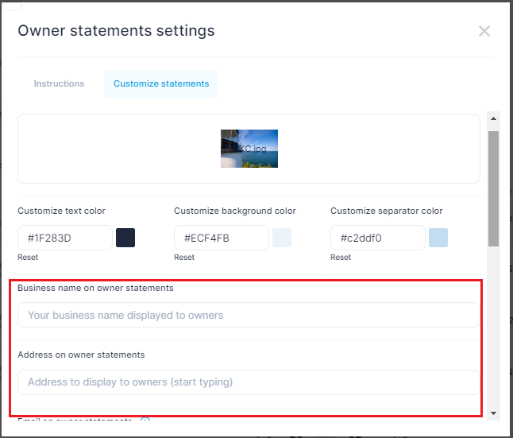Edit the separator color hex field #c2ddf0
This screenshot has width=513, height=438.
pyautogui.click(x=377, y=238)
